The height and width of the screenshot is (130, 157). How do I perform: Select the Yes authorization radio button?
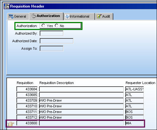(43, 25)
